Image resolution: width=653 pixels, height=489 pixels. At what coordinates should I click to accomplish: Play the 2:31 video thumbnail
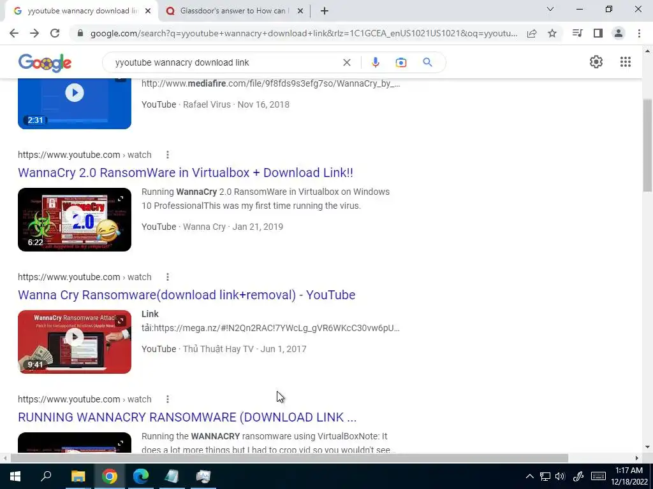75,103
